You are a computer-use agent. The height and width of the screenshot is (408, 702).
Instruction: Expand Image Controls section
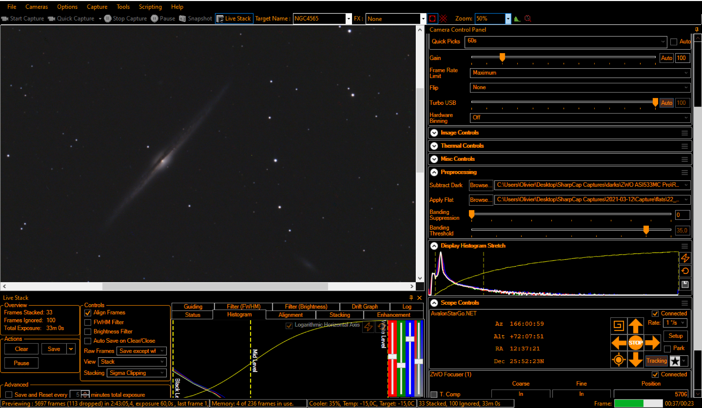pyautogui.click(x=434, y=133)
